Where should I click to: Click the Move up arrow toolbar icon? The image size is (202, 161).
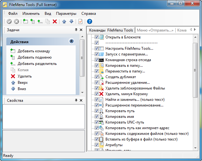click(64, 21)
